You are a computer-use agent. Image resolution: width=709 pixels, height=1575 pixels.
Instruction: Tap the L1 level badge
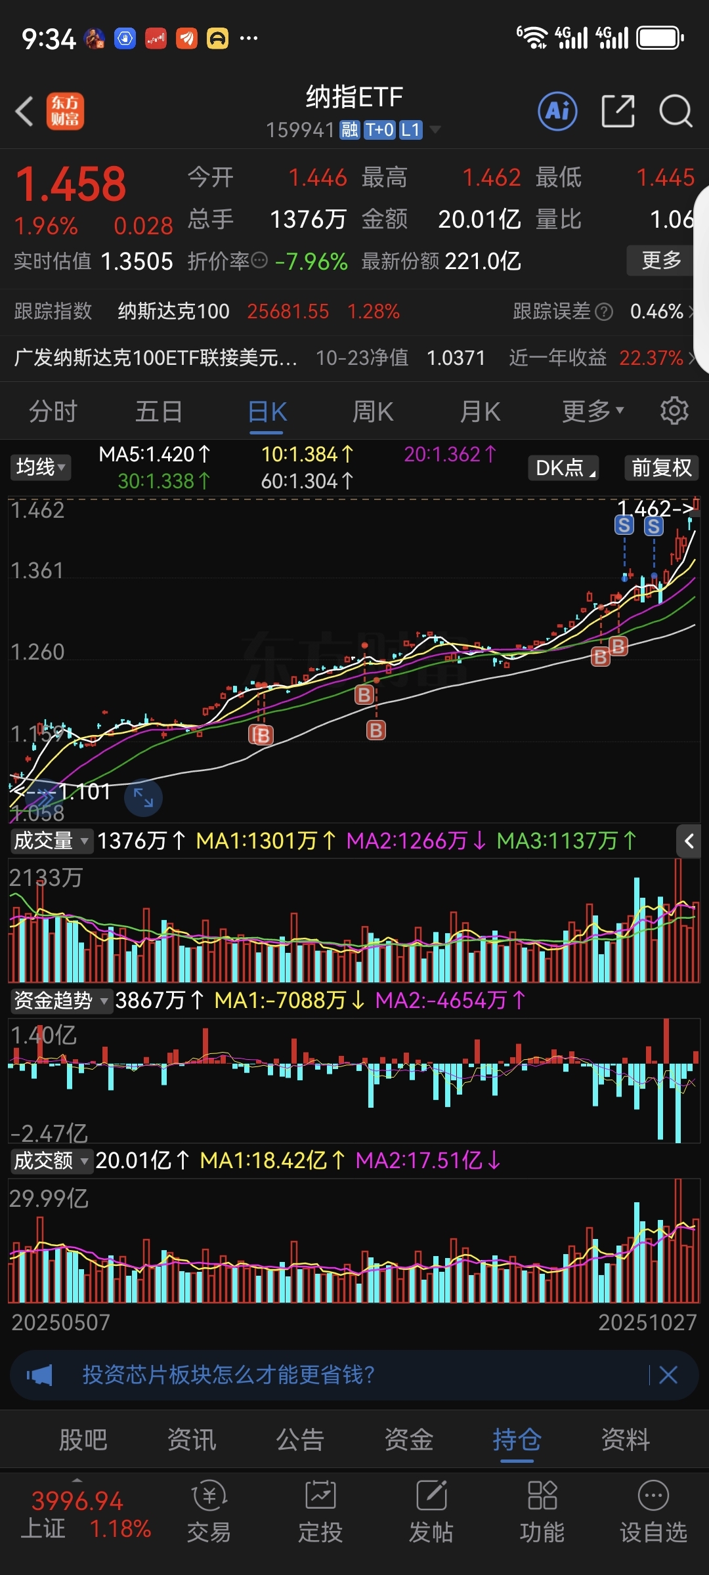pyautogui.click(x=411, y=130)
